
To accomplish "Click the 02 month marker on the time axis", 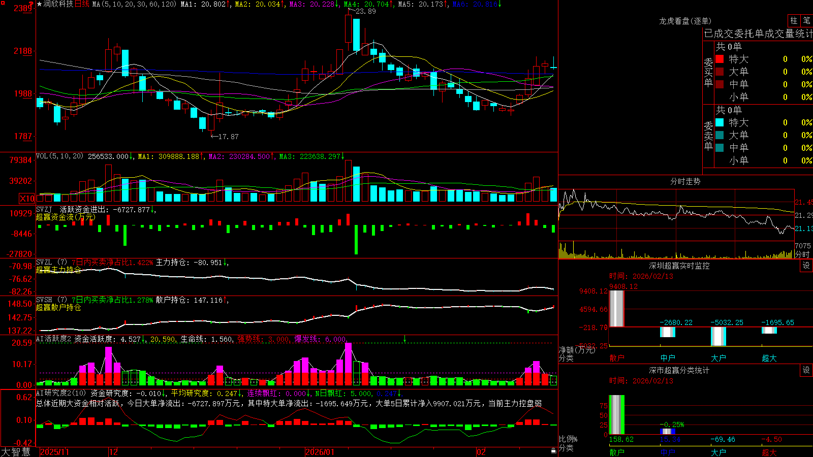I will 481,452.
